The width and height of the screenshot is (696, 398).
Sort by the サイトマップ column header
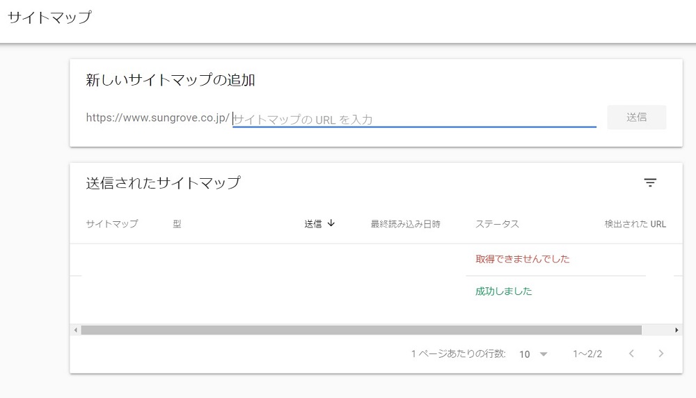click(x=112, y=224)
